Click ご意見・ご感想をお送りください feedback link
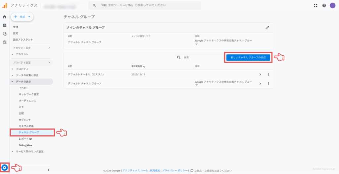 (213, 171)
